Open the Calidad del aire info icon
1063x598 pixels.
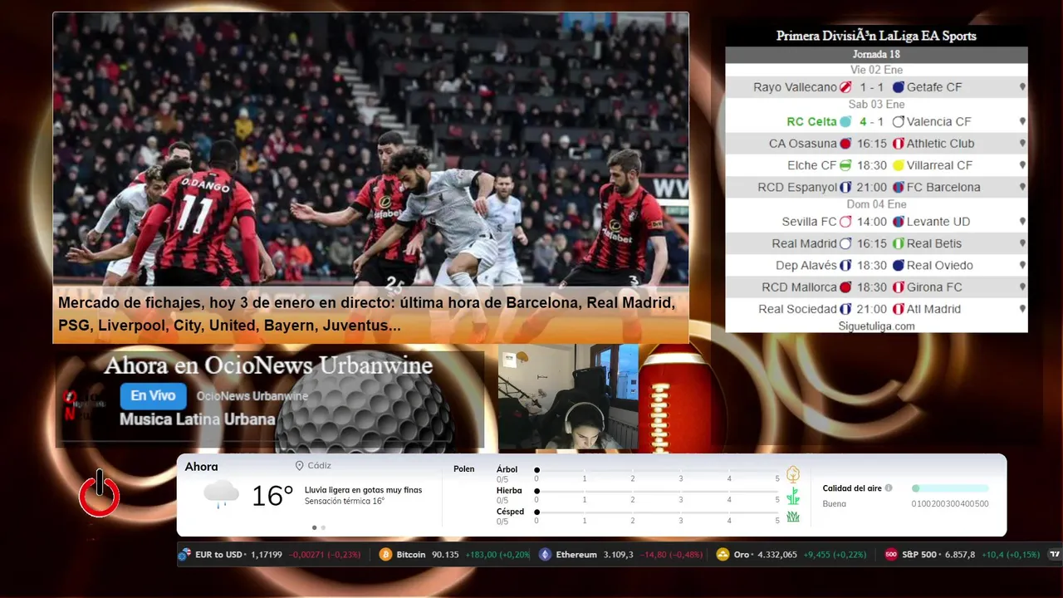tap(889, 488)
